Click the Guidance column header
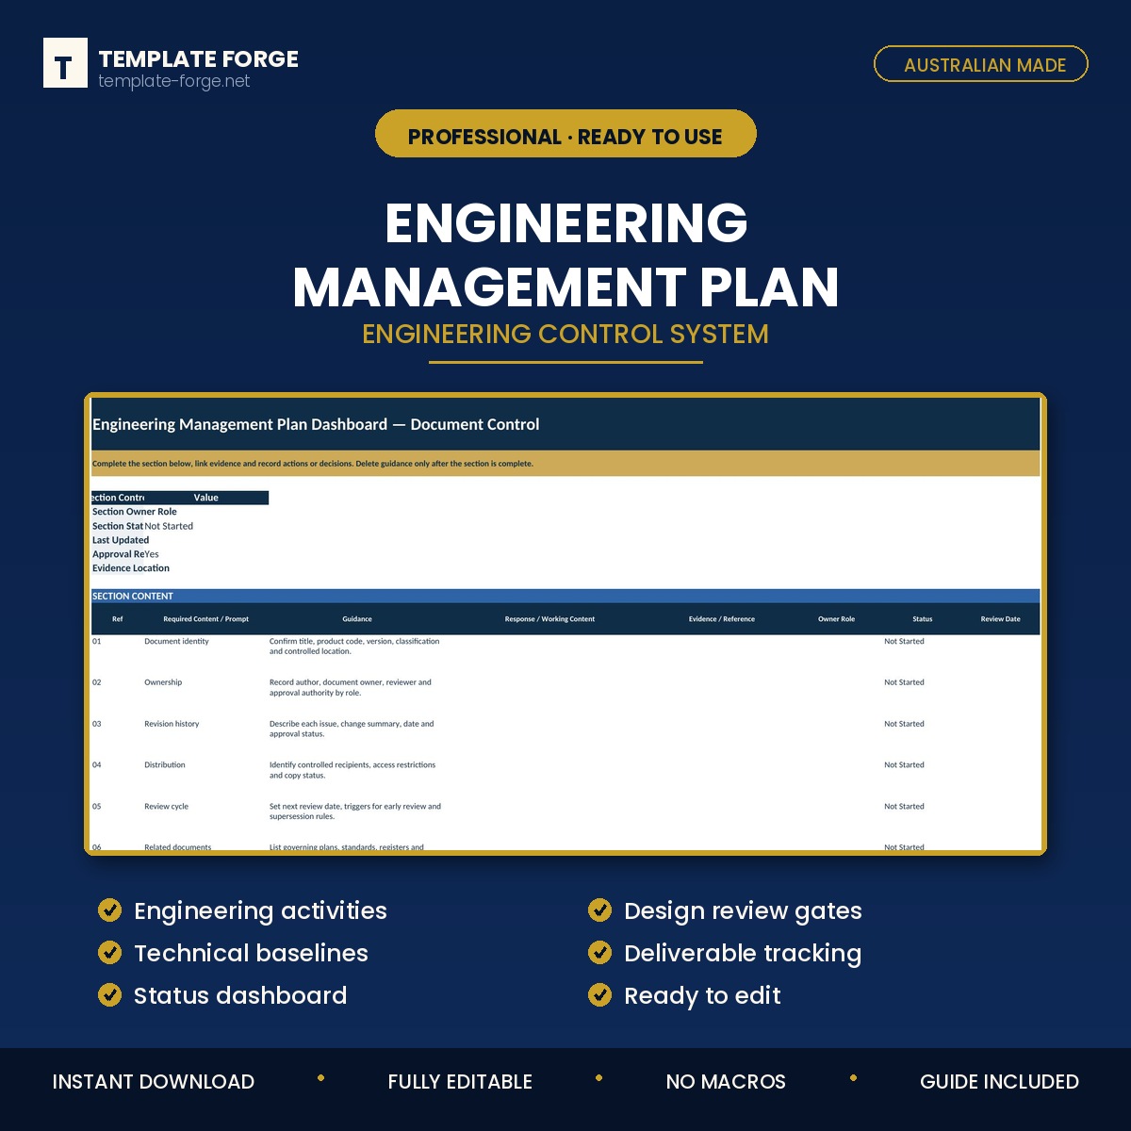 click(x=357, y=619)
